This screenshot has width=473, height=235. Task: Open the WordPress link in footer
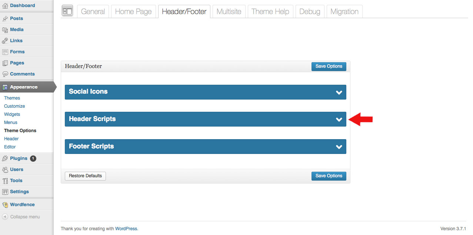point(126,229)
